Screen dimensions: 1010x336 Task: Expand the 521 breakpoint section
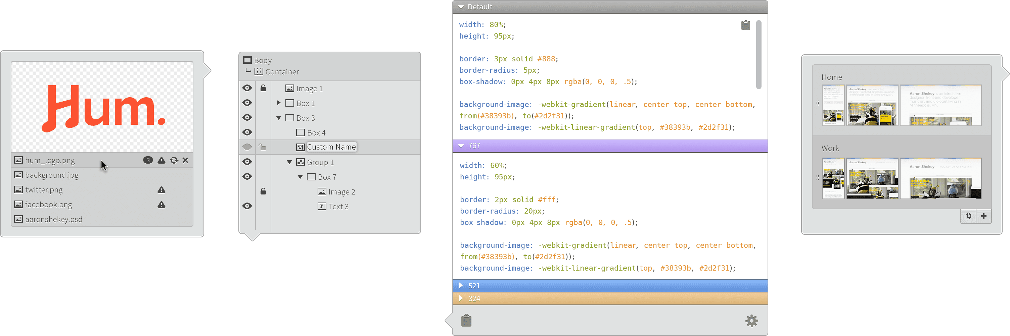461,285
